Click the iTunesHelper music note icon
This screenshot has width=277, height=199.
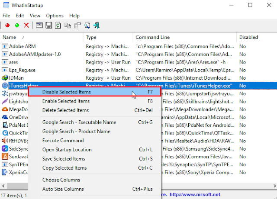(x=5, y=86)
